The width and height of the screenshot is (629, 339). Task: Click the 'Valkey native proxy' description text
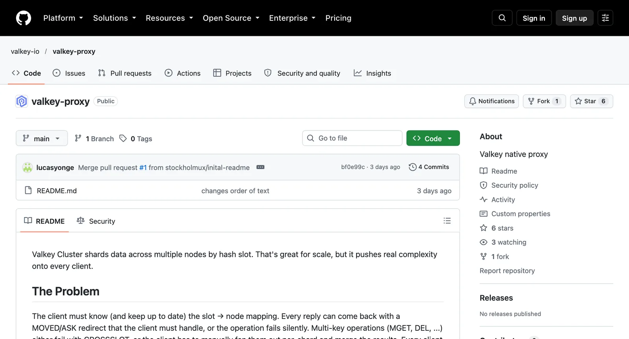(x=514, y=154)
